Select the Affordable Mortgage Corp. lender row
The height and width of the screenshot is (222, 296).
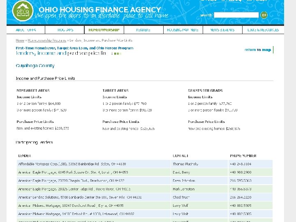145,164
